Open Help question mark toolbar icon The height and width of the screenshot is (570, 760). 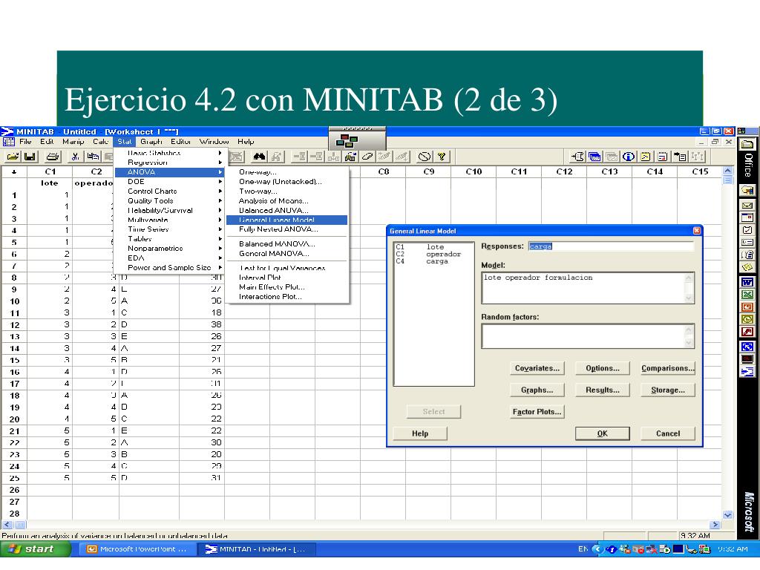pyautogui.click(x=442, y=157)
